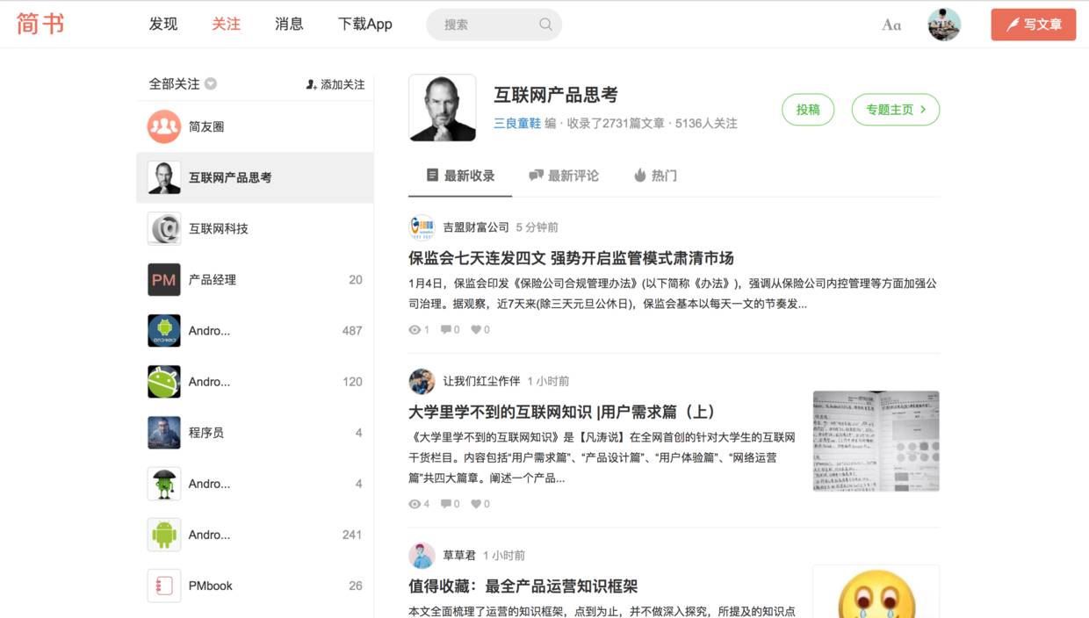This screenshot has height=618, width=1089.
Task: Click the 草草君 author avatar
Action: tap(422, 556)
